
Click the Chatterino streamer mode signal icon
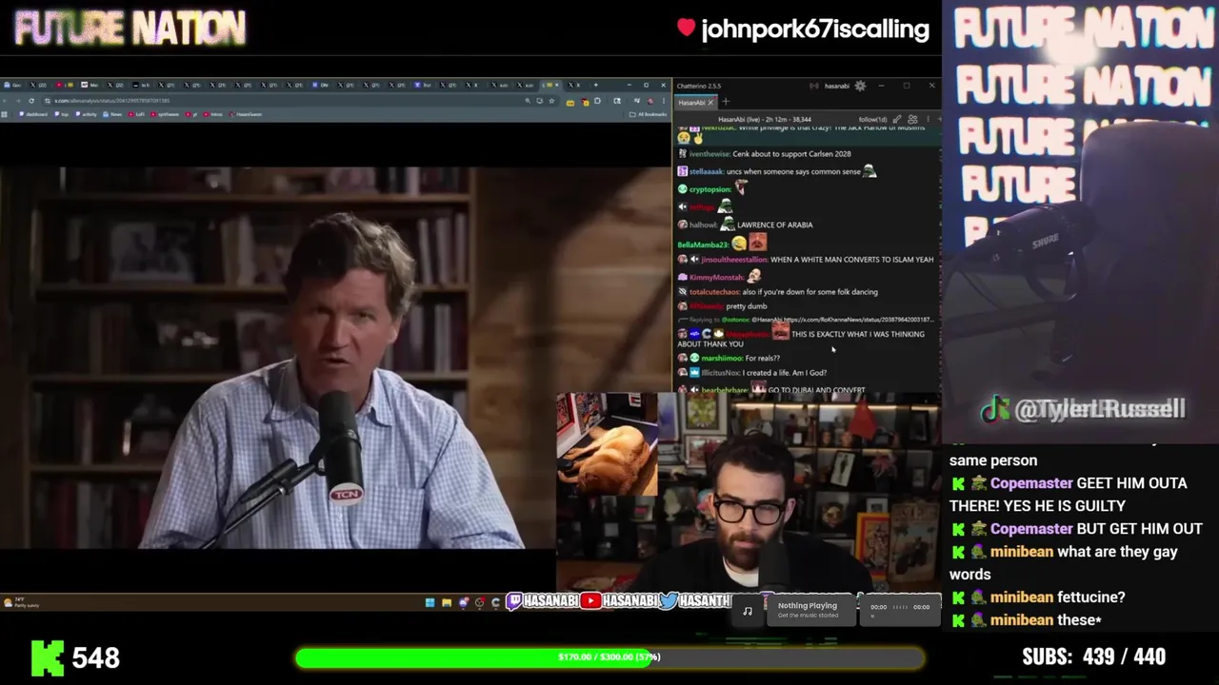tap(814, 86)
